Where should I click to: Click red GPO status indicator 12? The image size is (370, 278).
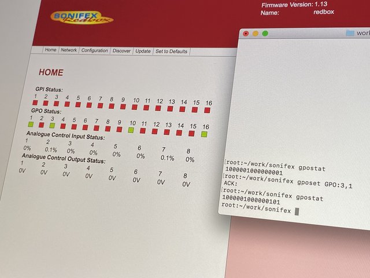tap(155, 131)
